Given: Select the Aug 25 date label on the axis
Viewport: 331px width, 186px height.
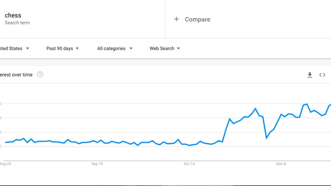Looking at the screenshot, I should (6, 164).
